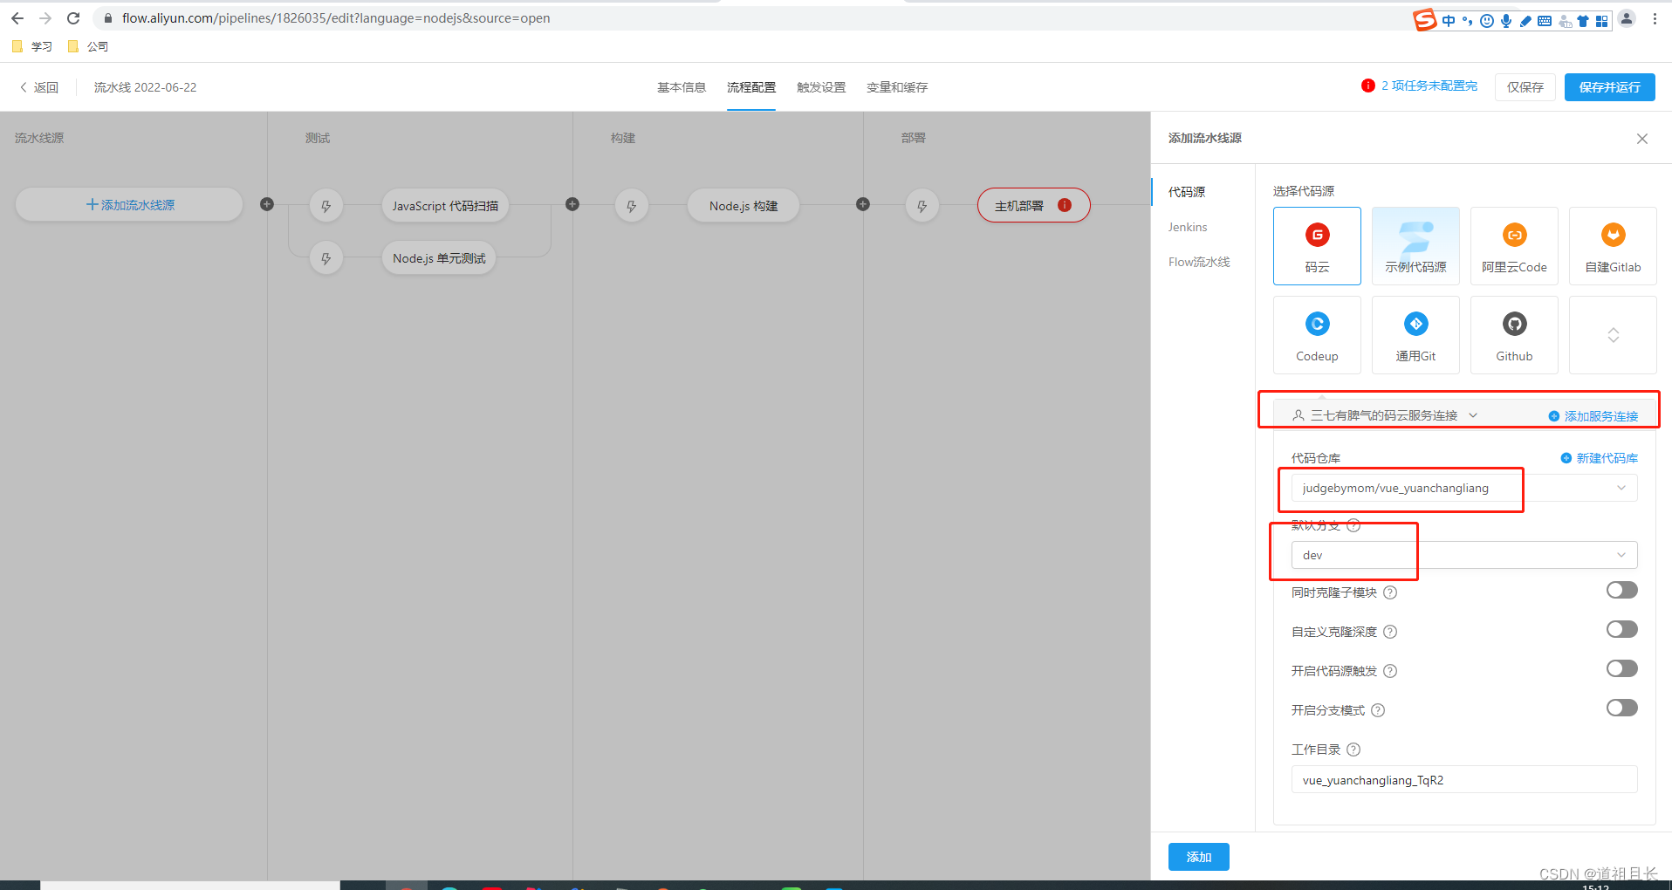
Task: Select Jenkins in the source type list
Action: [1188, 227]
